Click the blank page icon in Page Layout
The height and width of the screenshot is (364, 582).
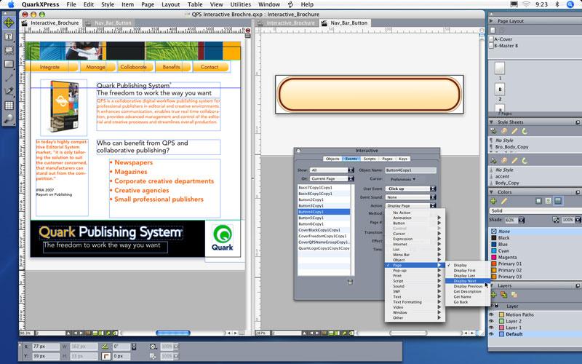coord(493,30)
